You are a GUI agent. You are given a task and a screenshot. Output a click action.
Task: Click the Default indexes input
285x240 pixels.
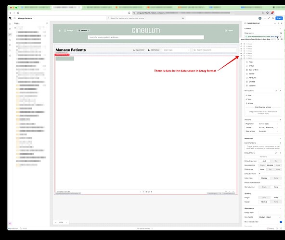(270, 174)
